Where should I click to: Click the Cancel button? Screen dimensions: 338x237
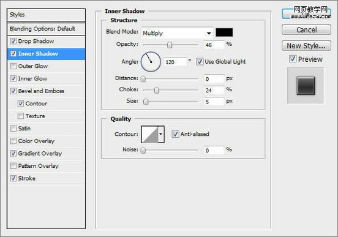coord(306,30)
